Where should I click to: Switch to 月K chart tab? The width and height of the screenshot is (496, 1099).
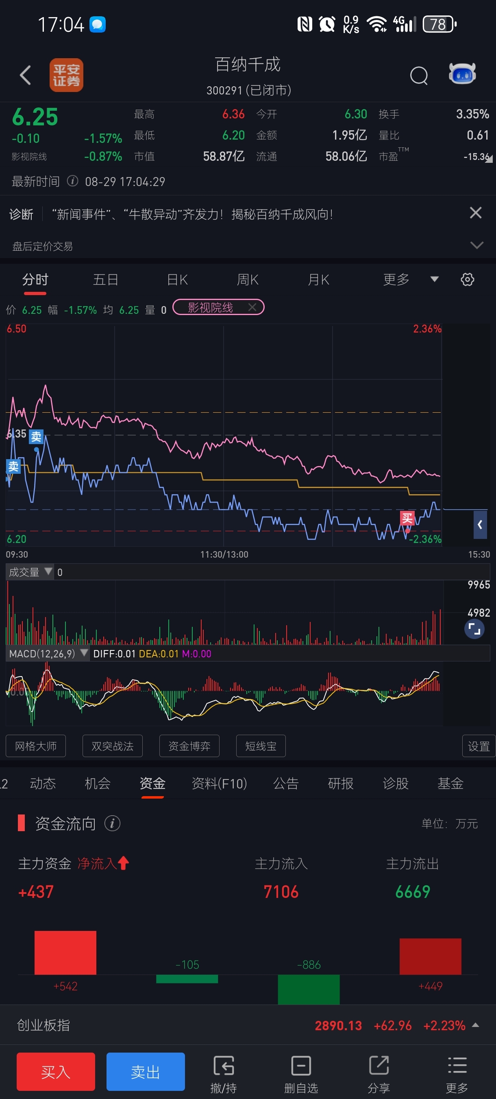click(x=319, y=280)
